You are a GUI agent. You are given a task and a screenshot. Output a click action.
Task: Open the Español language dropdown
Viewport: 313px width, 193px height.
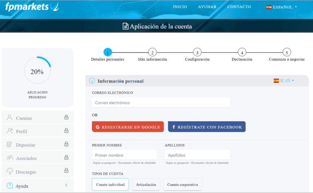click(x=282, y=7)
